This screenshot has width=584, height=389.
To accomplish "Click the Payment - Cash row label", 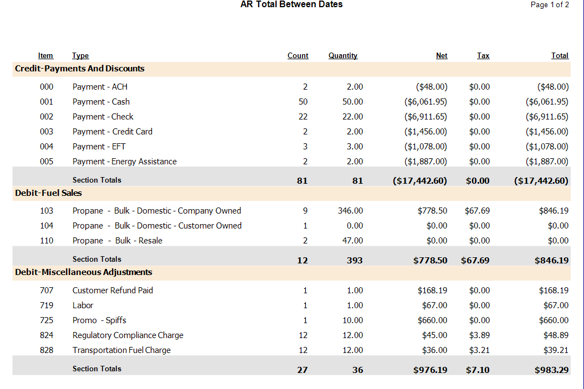I will (x=101, y=102).
